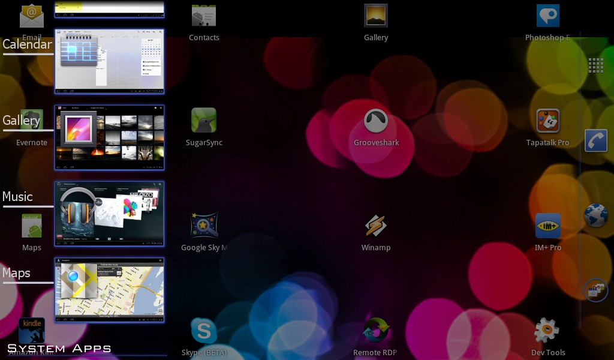Select the Music label in recent apps
Viewport: 614px width, 360px height.
pos(17,196)
